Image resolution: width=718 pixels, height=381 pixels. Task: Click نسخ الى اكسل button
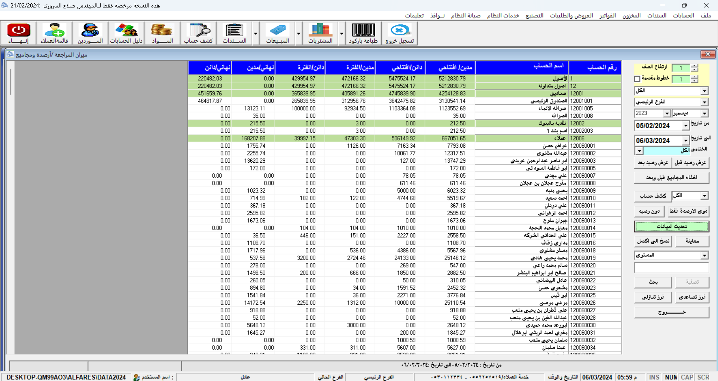point(653,241)
